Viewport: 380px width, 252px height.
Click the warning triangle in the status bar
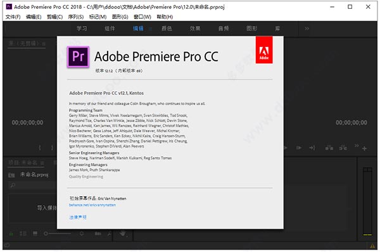372,246
